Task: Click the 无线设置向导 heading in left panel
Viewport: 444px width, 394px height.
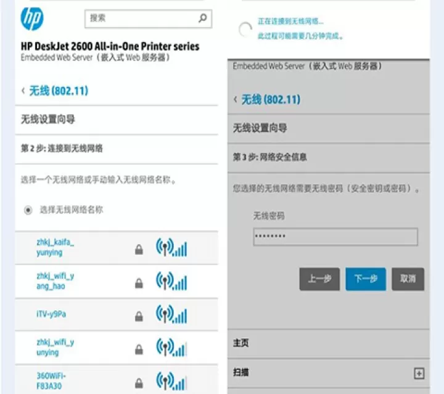Action: point(48,119)
